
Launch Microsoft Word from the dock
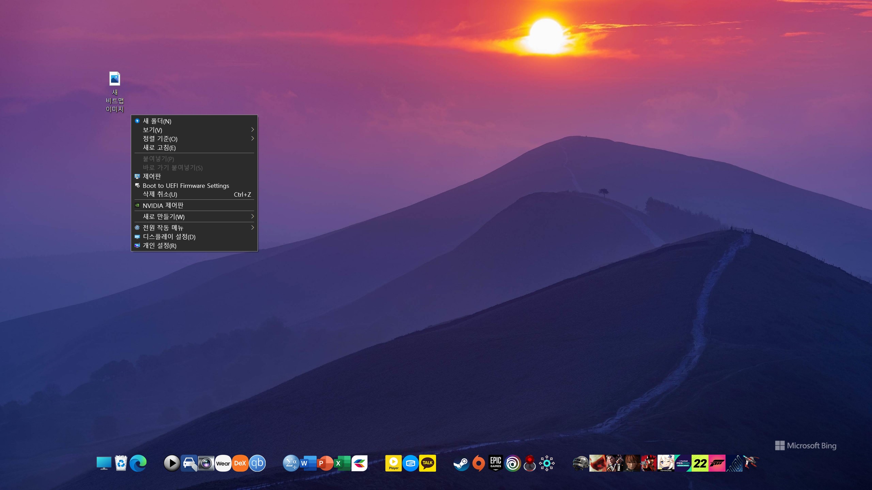[308, 463]
